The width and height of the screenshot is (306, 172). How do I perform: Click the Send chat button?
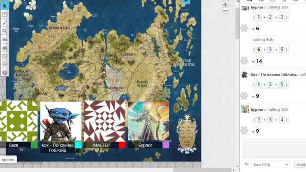(300, 164)
